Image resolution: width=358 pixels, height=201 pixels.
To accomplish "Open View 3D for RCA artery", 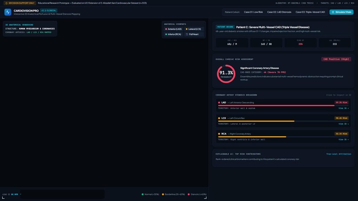I will (343, 139).
